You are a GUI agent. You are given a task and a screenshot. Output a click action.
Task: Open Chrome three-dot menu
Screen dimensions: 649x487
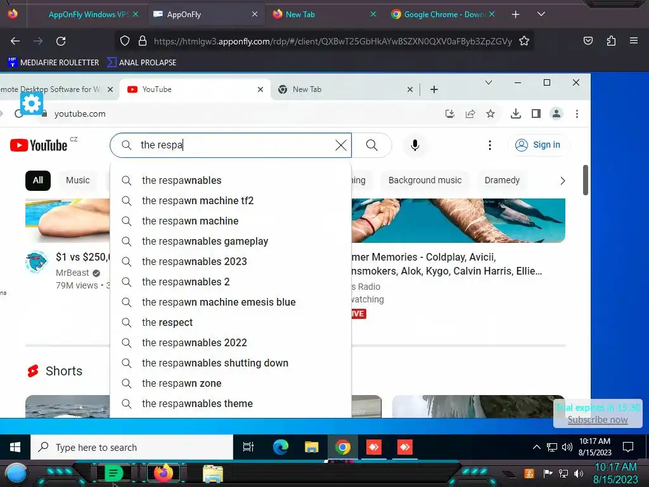coord(577,114)
